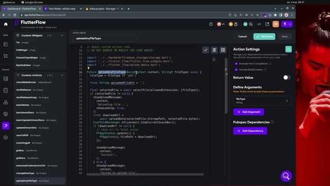Turn on the Return Value toggle
This screenshot has width=330, height=186.
click(287, 78)
